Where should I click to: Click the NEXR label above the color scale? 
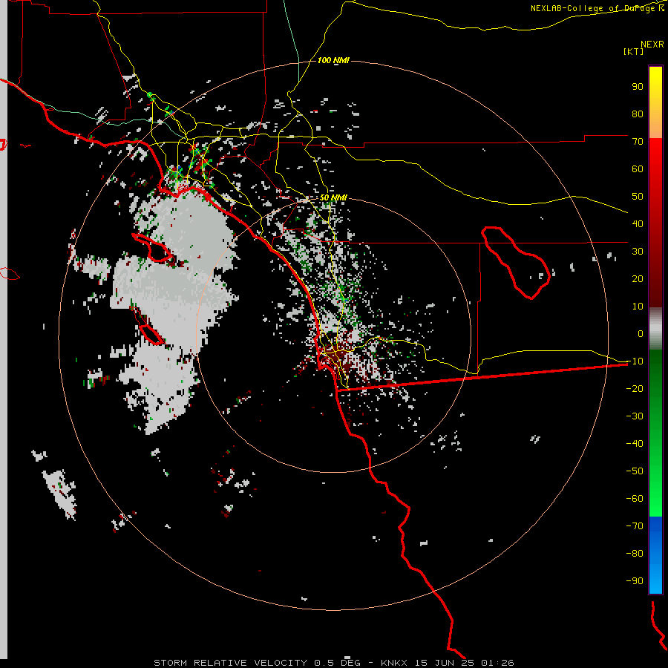click(x=652, y=45)
